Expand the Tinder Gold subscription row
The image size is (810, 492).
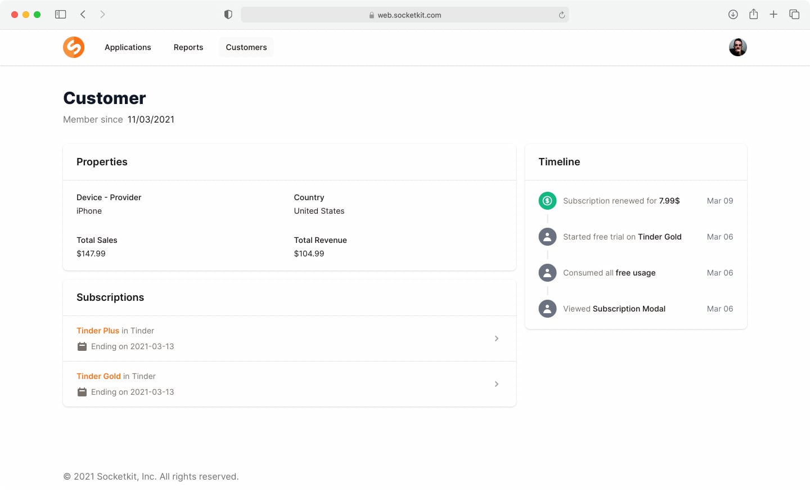point(496,384)
